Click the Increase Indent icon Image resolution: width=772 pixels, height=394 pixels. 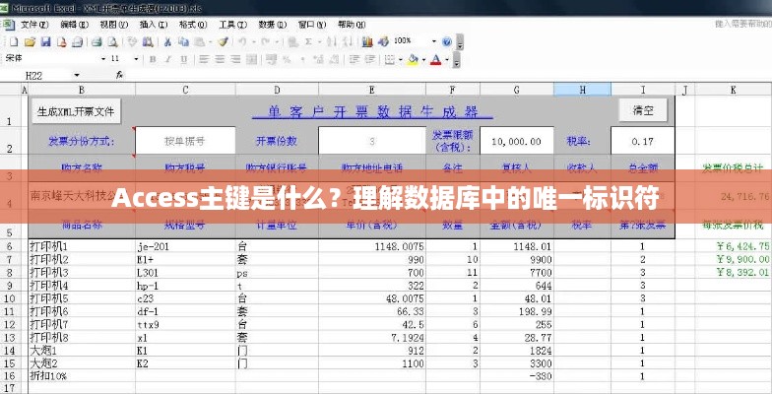click(x=369, y=59)
